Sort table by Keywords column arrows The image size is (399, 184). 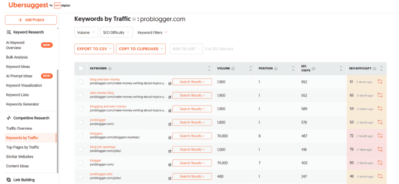[x=209, y=69]
